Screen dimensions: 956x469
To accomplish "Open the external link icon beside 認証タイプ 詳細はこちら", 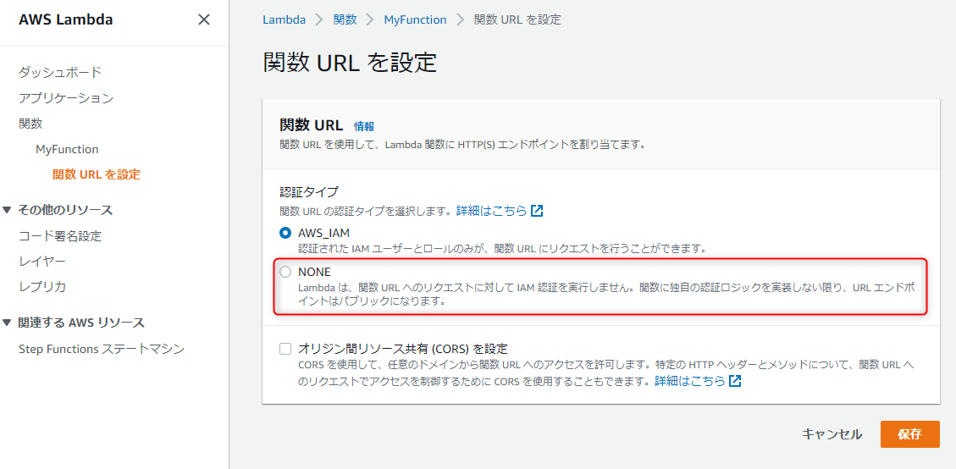I will tap(537, 211).
